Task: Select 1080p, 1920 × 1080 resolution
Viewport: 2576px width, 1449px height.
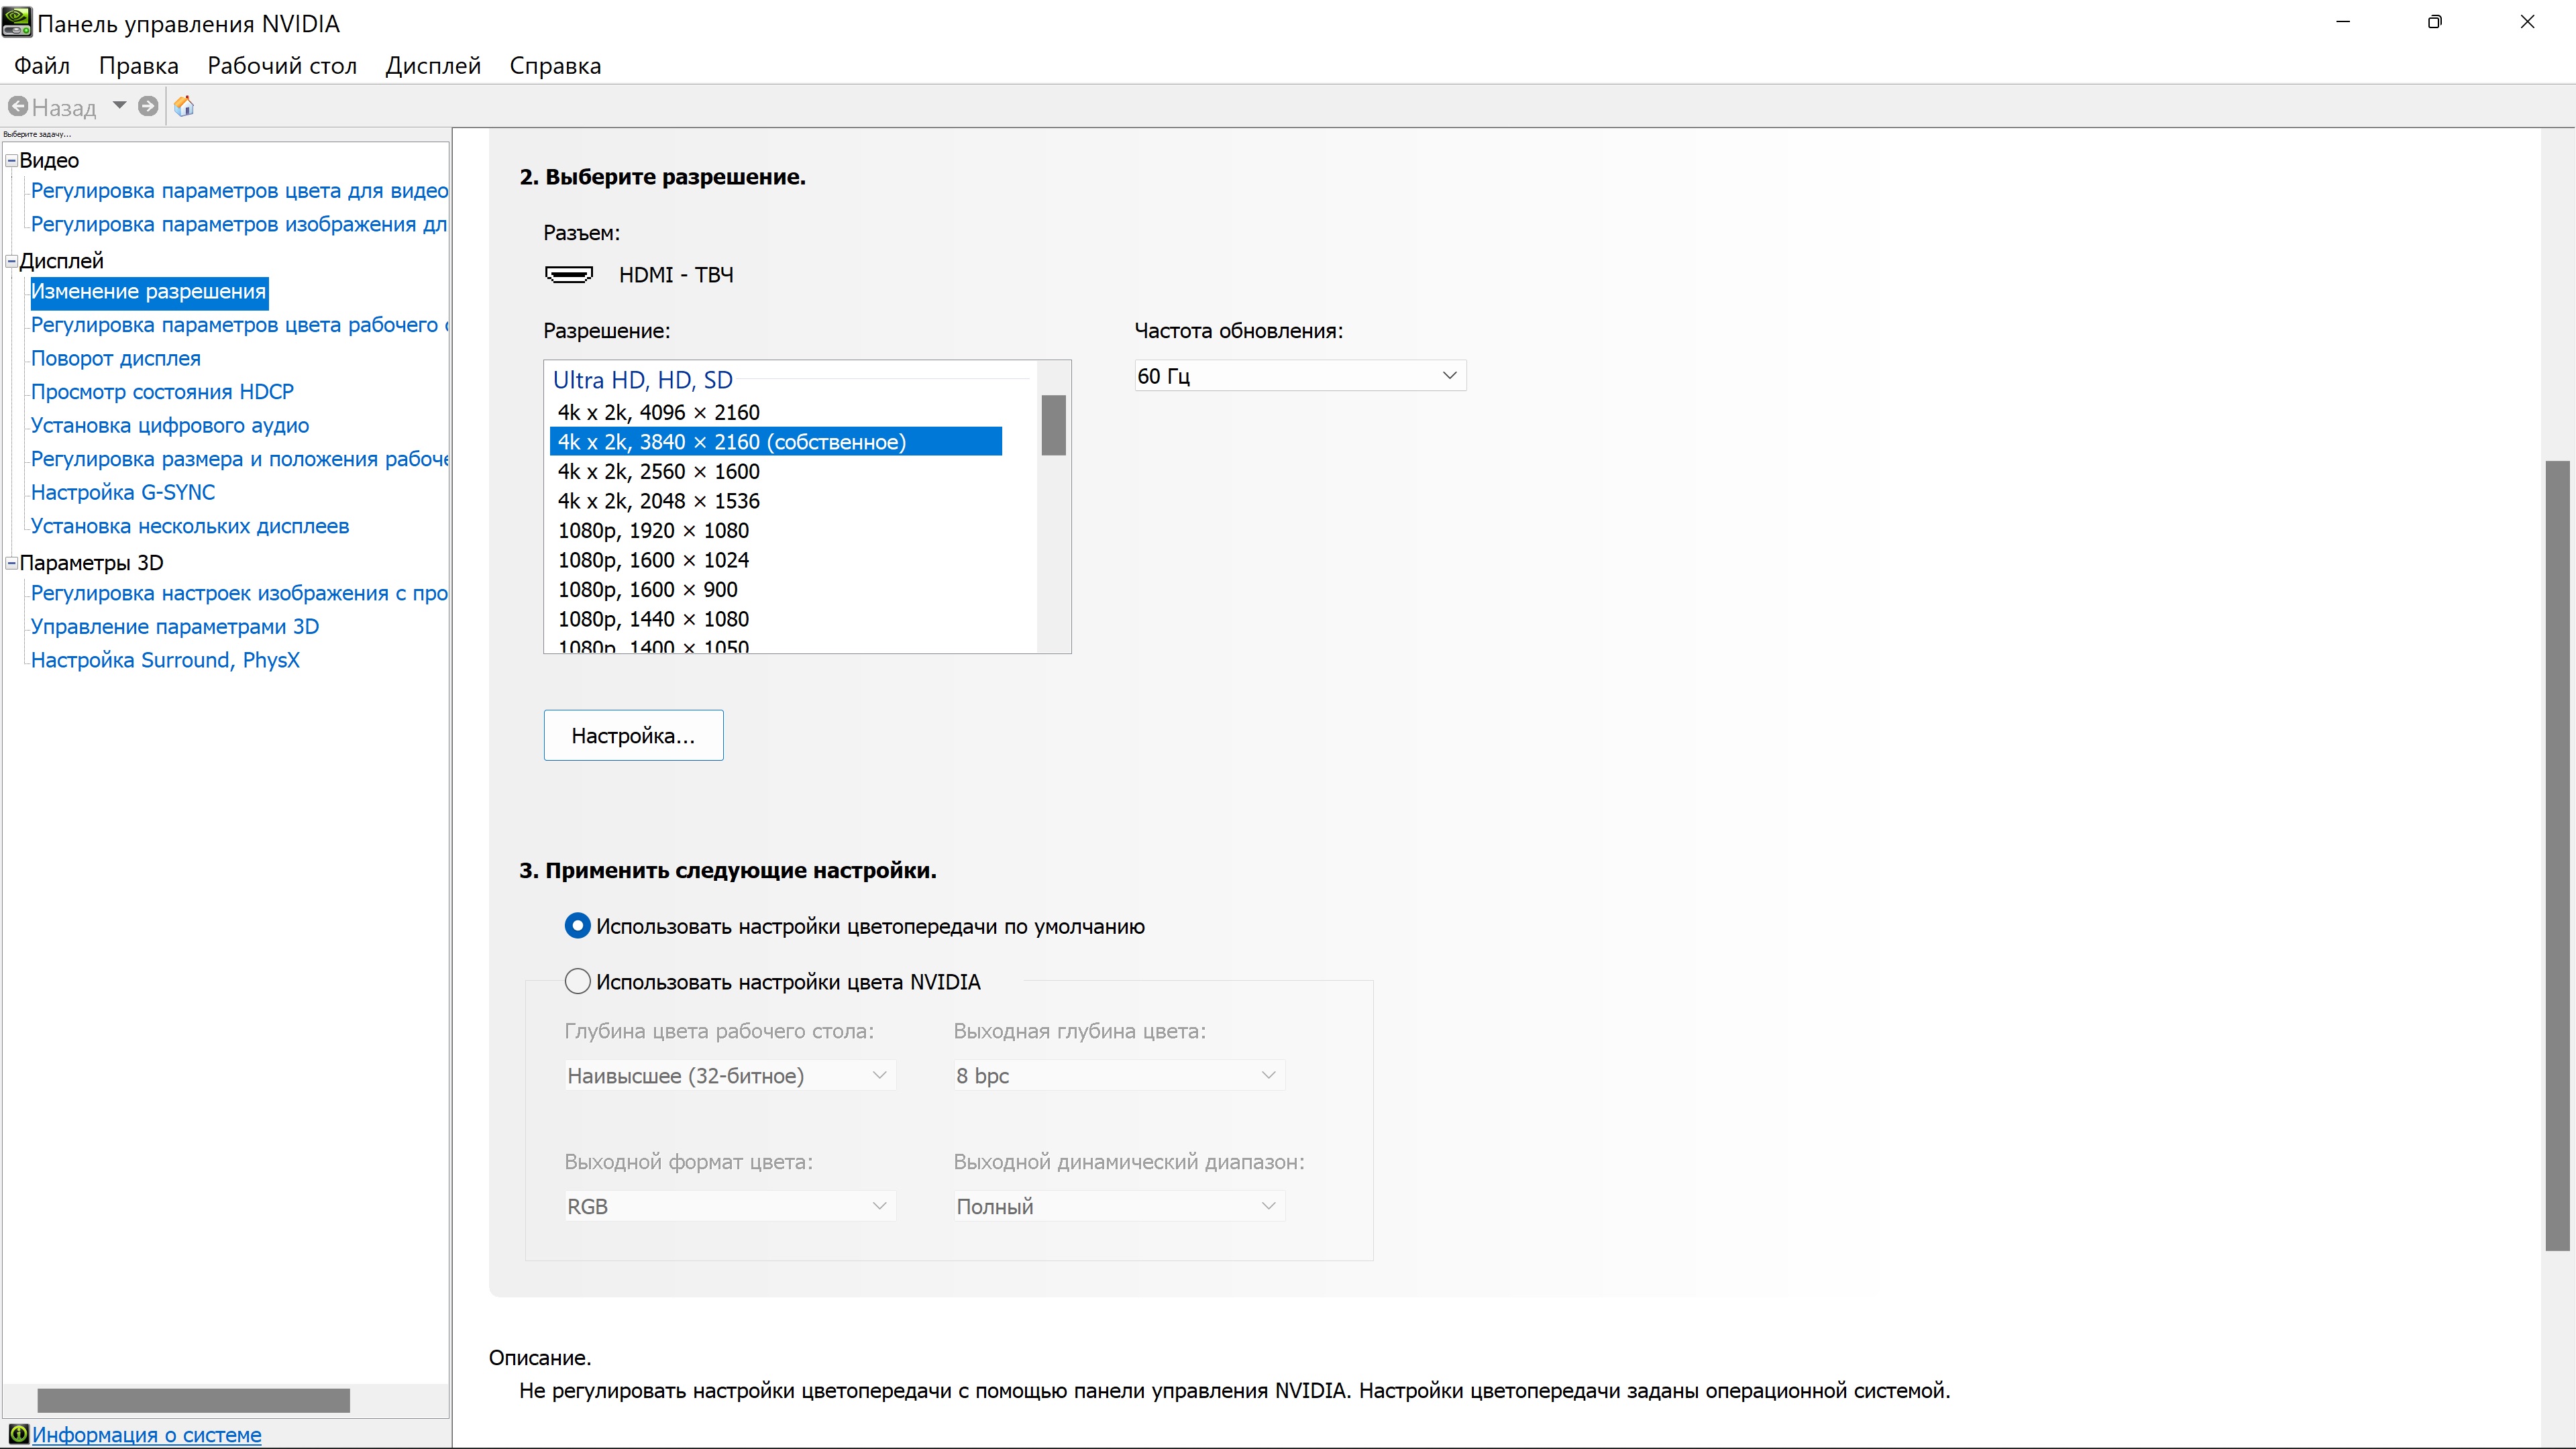Action: pos(653,531)
